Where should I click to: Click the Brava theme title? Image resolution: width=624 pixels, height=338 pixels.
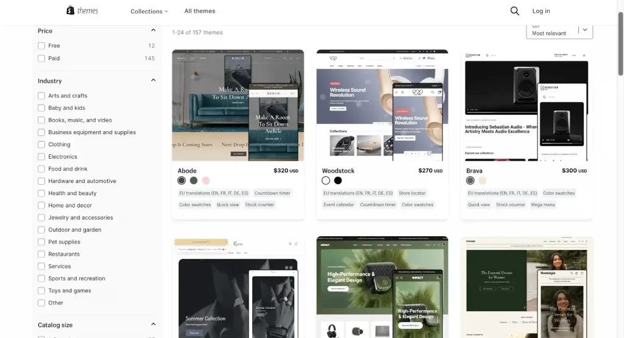coord(474,171)
